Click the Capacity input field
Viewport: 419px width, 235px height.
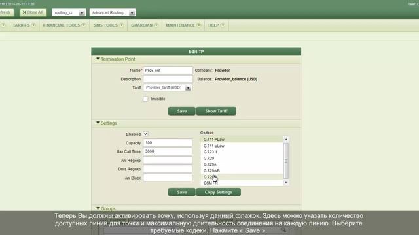click(x=168, y=143)
